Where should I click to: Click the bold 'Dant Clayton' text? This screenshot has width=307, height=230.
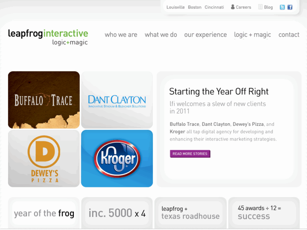click(x=216, y=124)
